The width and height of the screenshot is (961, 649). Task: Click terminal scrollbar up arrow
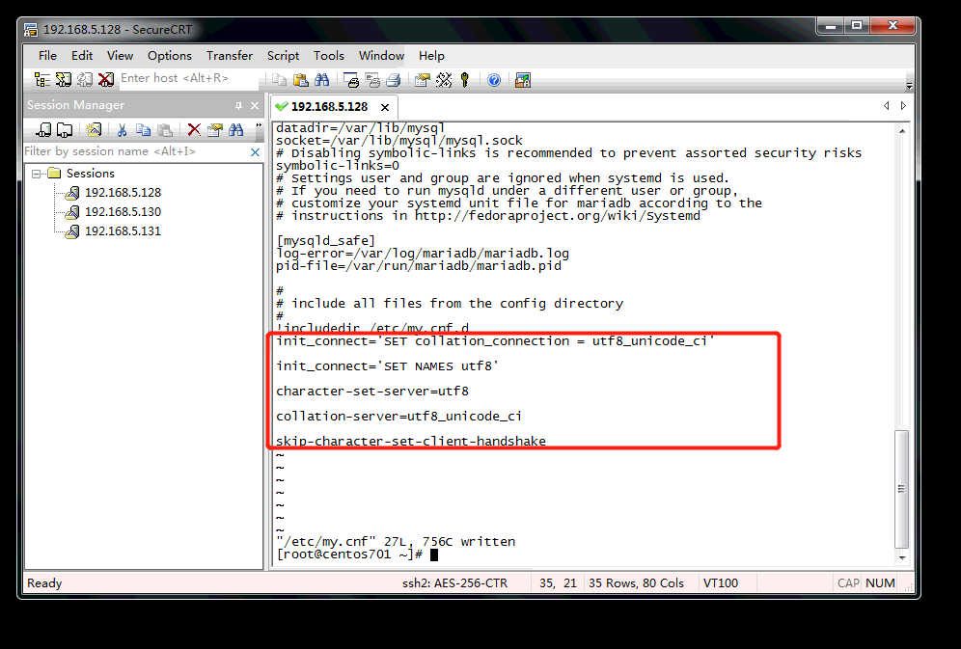click(901, 131)
